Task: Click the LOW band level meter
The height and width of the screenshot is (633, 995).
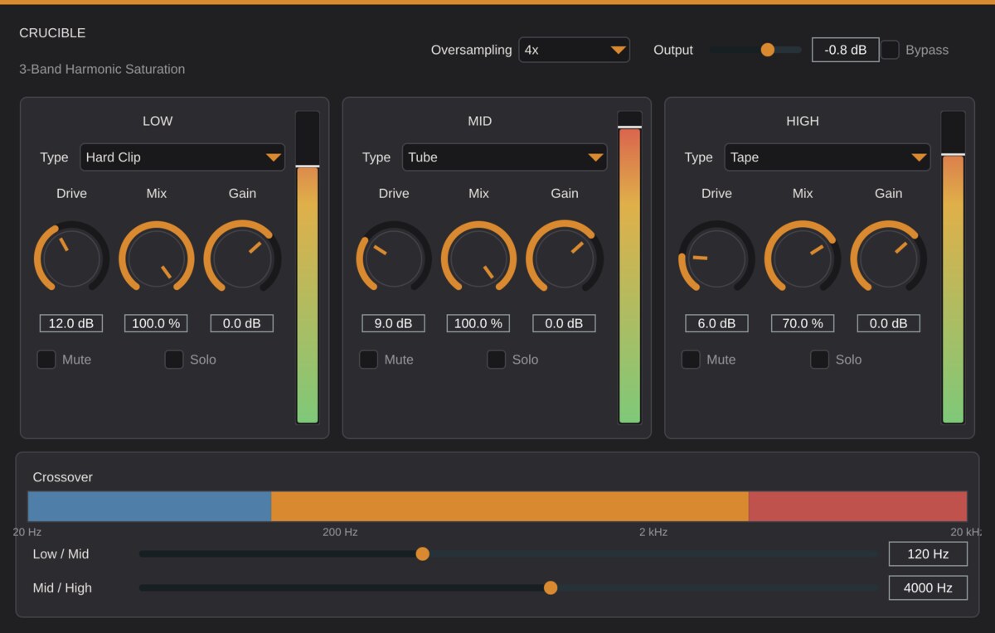Action: (308, 268)
